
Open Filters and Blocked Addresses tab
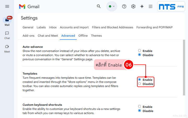[113, 27]
